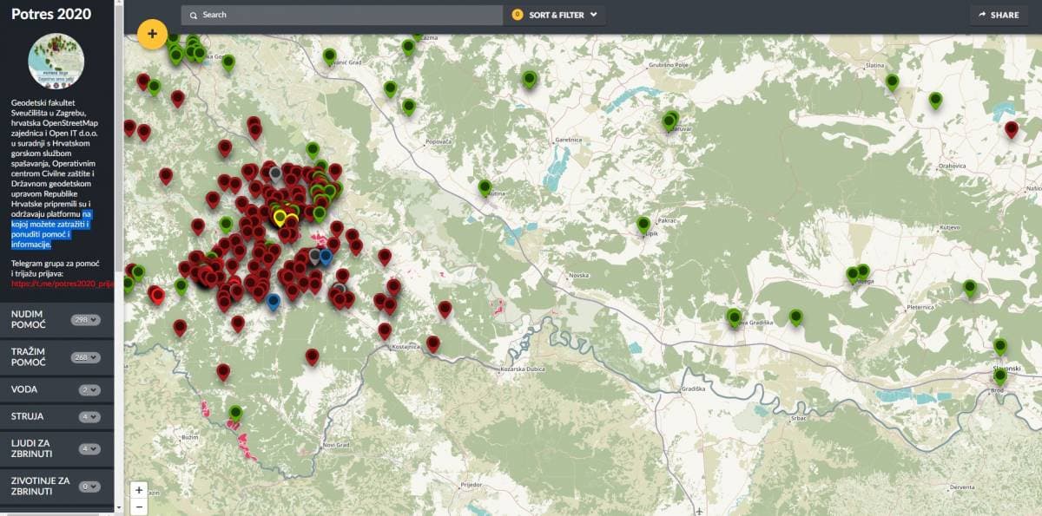Viewport: 1042px width, 516px height.
Task: Expand the STRUJA count dropdown
Action: point(90,417)
